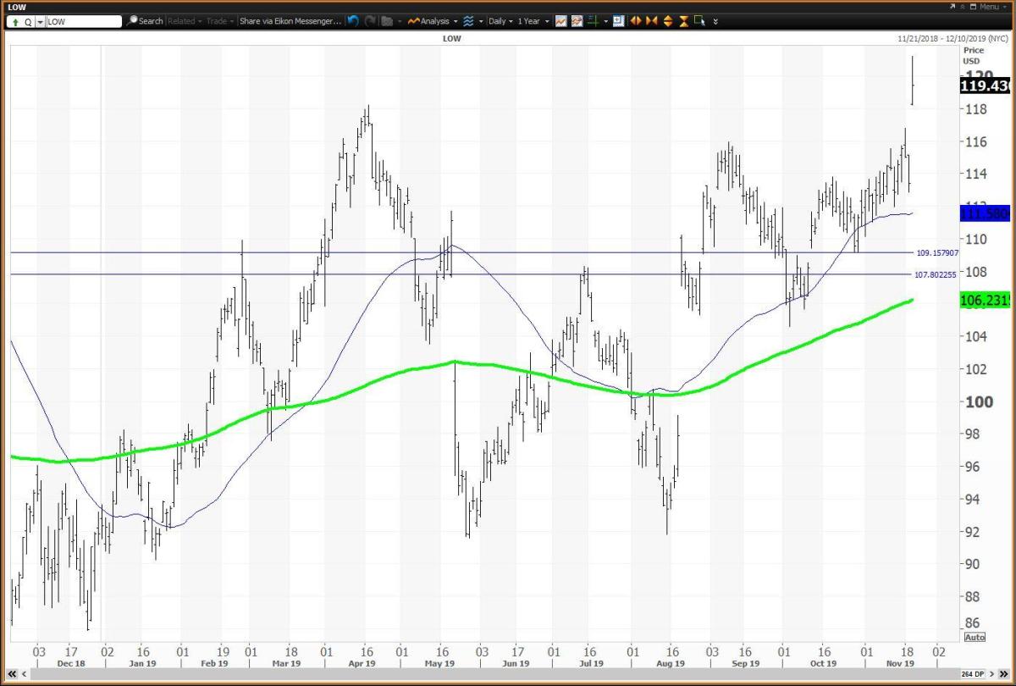This screenshot has width=1016, height=686.
Task: Open the Analysis menu
Action: pos(433,21)
